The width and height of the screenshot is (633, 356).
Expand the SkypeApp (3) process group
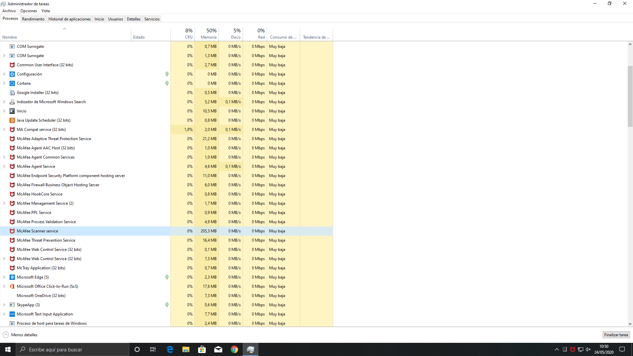pyautogui.click(x=4, y=305)
